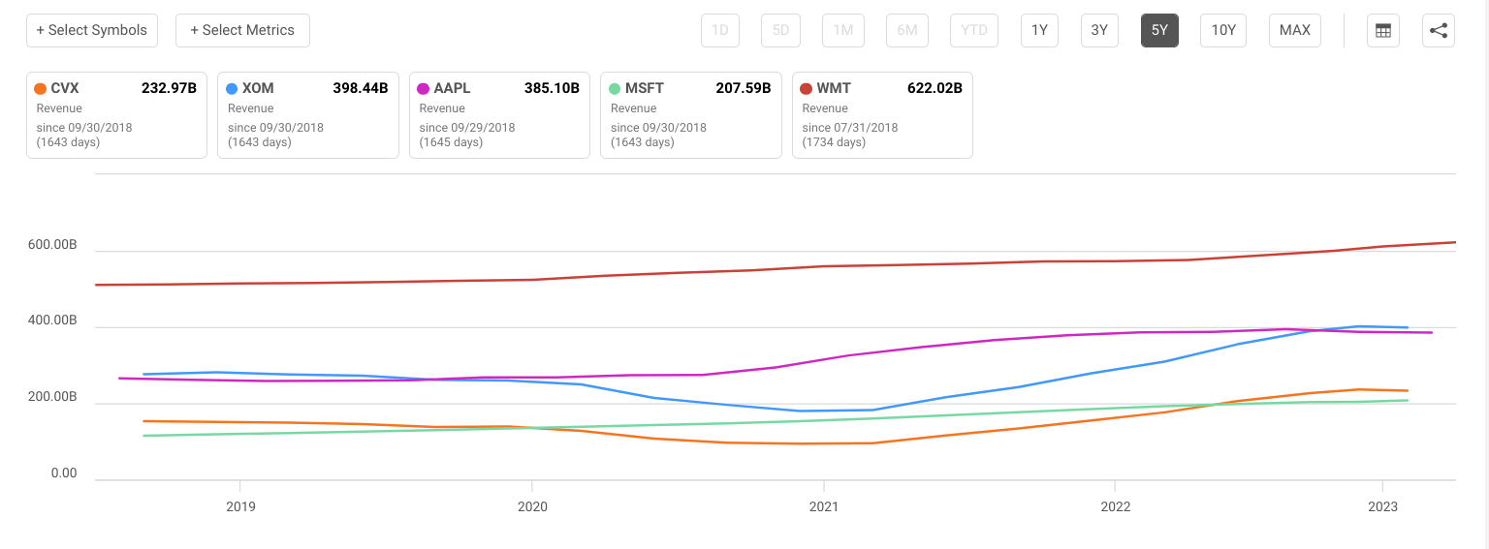Click the 600.00B y-axis label
Viewport: 1489px width, 549px height.
point(52,245)
